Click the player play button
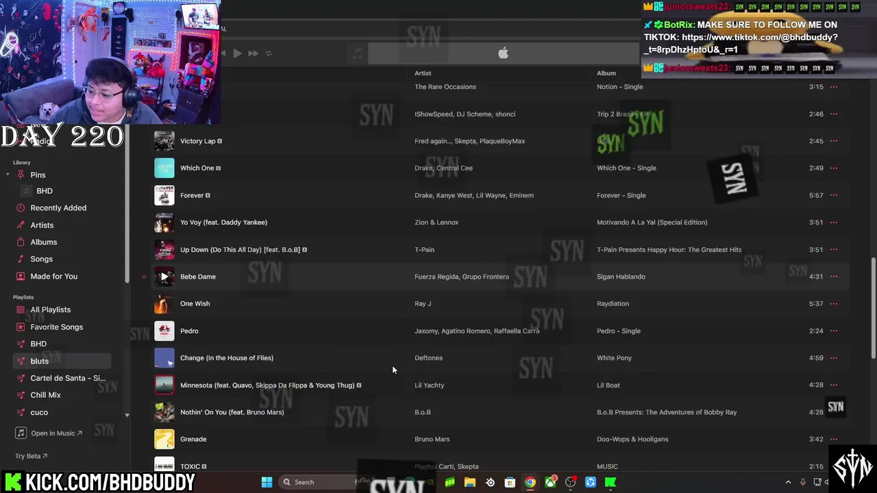The height and width of the screenshot is (493, 877). [237, 53]
